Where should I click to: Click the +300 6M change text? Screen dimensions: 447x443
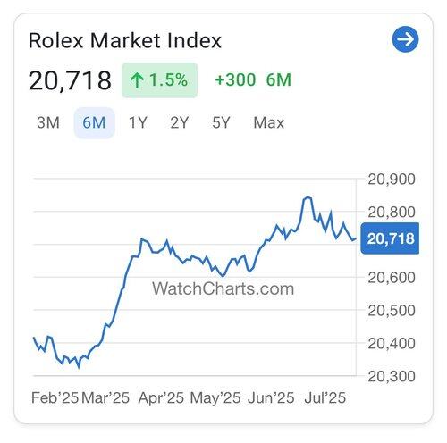pyautogui.click(x=253, y=79)
